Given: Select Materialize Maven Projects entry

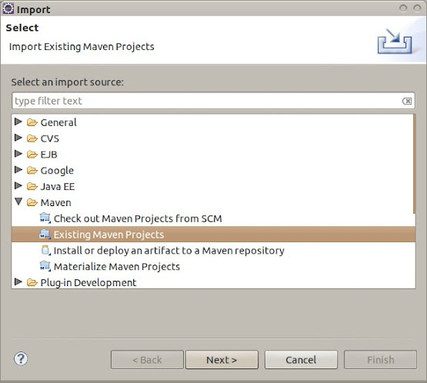Looking at the screenshot, I should pos(117,267).
